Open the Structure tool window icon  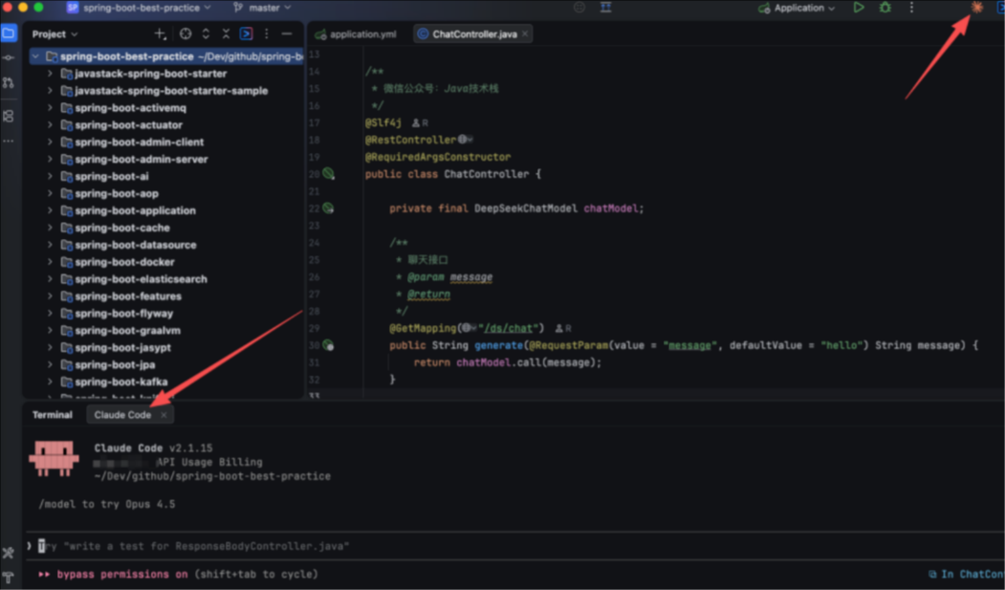pos(9,116)
